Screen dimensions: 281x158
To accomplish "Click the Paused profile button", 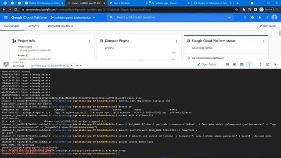I will 266,10.
